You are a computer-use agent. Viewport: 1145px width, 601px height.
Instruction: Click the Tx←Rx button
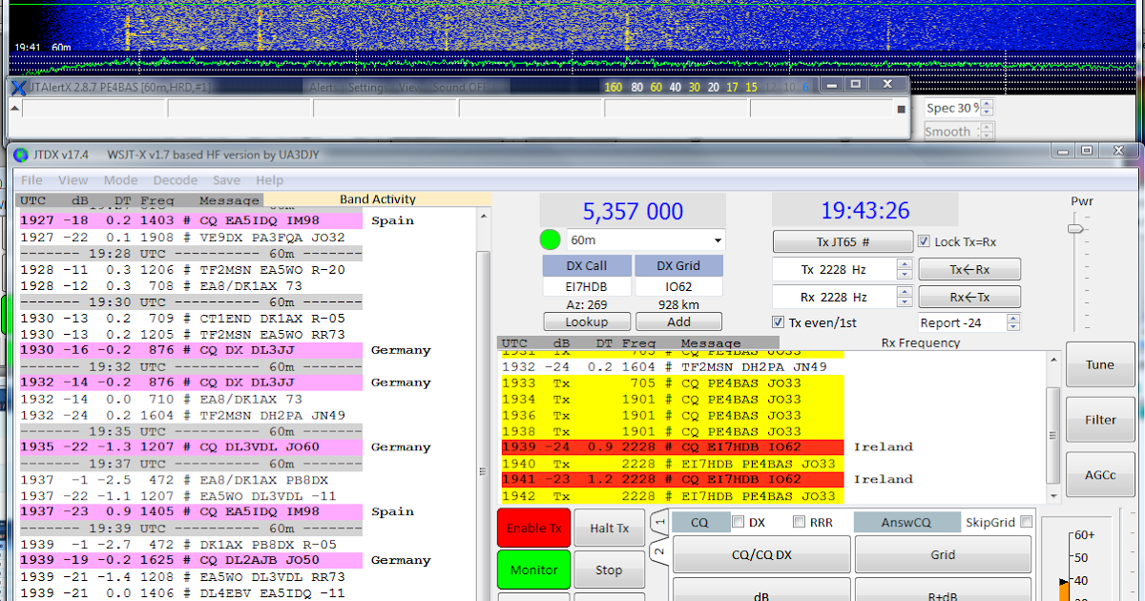pos(970,268)
